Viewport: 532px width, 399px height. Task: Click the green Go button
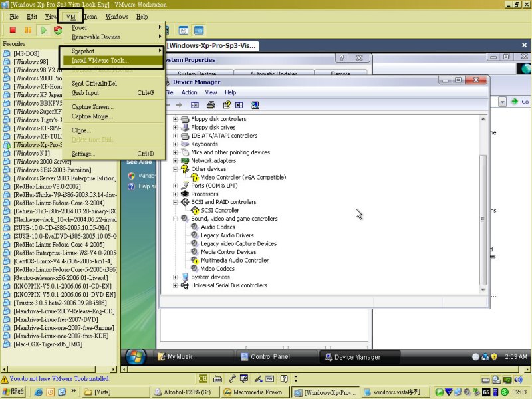pos(521,102)
